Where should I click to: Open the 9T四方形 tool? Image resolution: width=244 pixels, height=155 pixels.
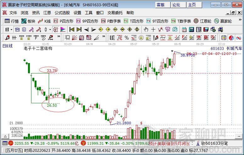click(x=157, y=21)
